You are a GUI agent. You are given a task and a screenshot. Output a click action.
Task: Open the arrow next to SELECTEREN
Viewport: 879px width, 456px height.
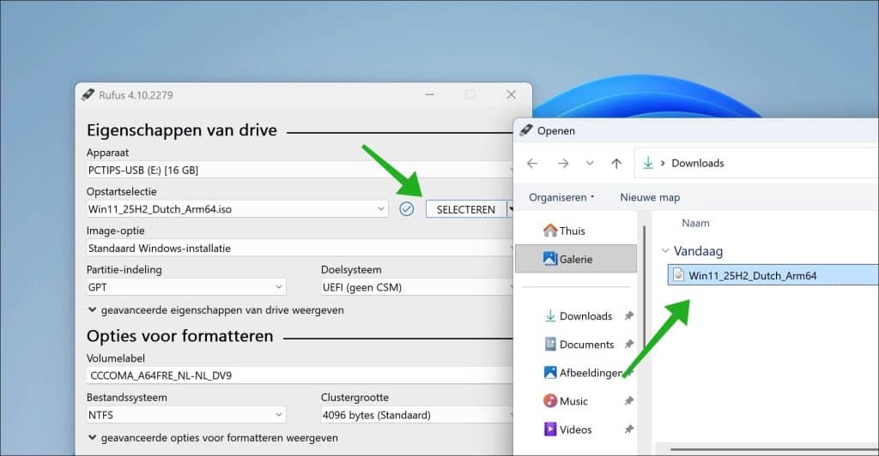511,209
